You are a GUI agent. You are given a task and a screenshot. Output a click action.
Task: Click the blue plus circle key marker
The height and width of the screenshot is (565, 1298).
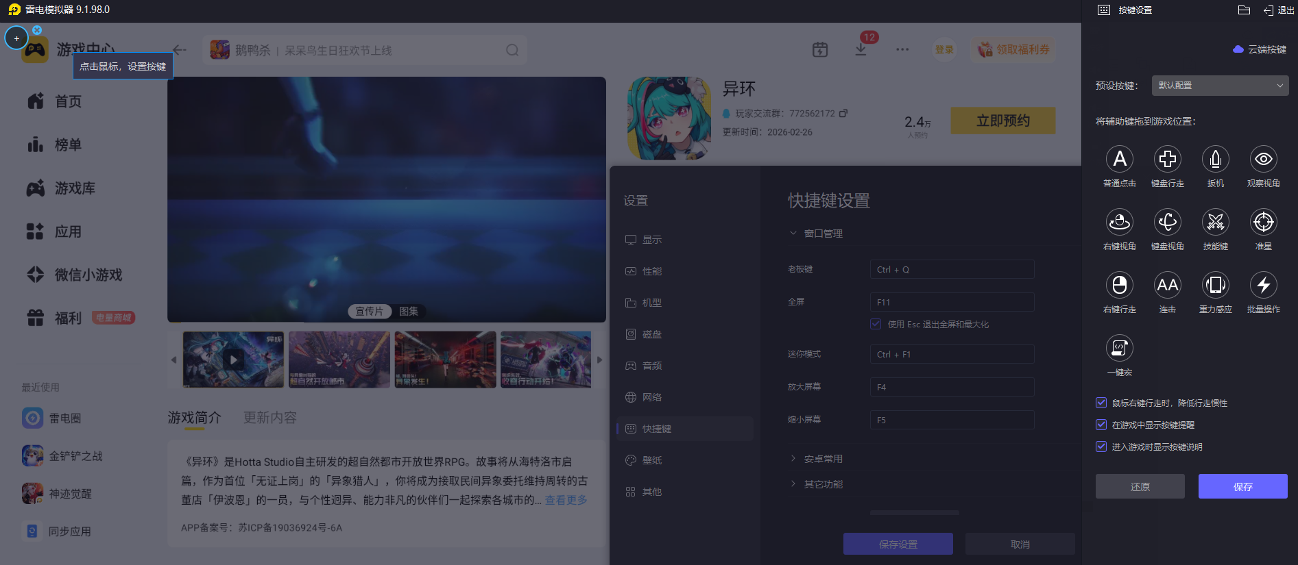point(16,38)
